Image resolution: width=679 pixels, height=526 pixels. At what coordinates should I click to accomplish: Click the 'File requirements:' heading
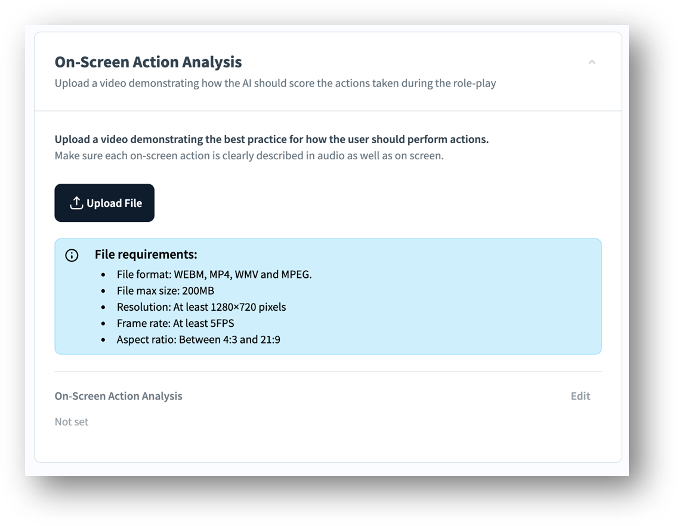146,255
